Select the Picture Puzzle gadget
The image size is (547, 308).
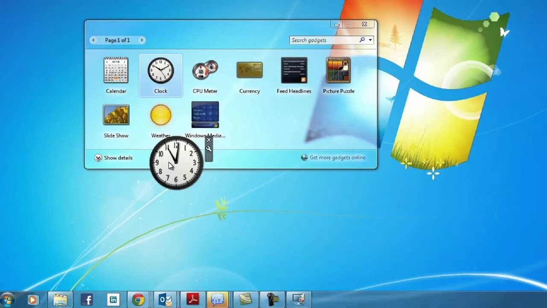coord(338,70)
